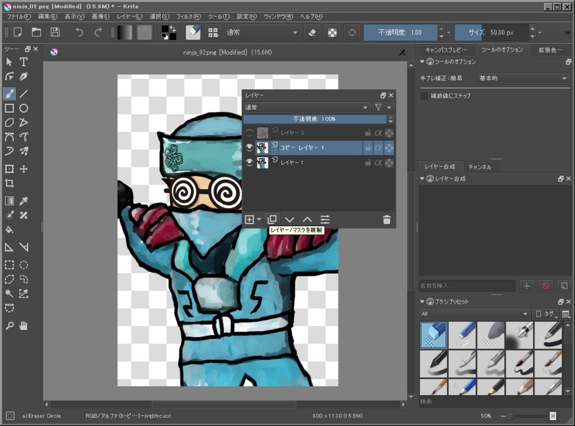Open the レイヤー menu
575x426 pixels.
pos(130,16)
